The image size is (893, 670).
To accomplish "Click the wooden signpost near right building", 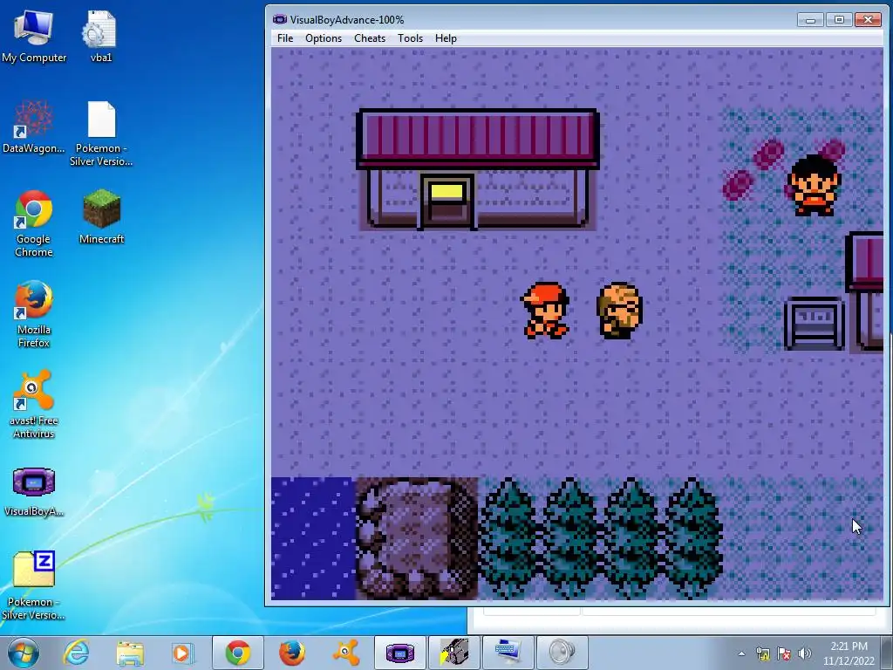I will click(815, 323).
